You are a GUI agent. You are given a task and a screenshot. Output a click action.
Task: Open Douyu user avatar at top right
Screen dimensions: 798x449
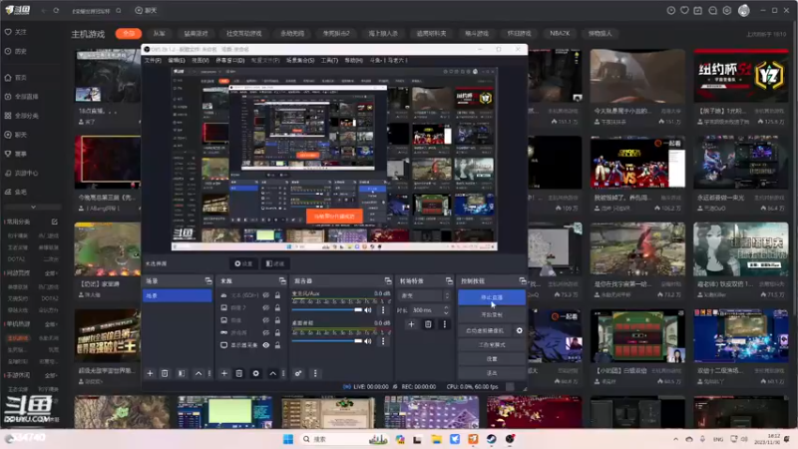click(743, 10)
